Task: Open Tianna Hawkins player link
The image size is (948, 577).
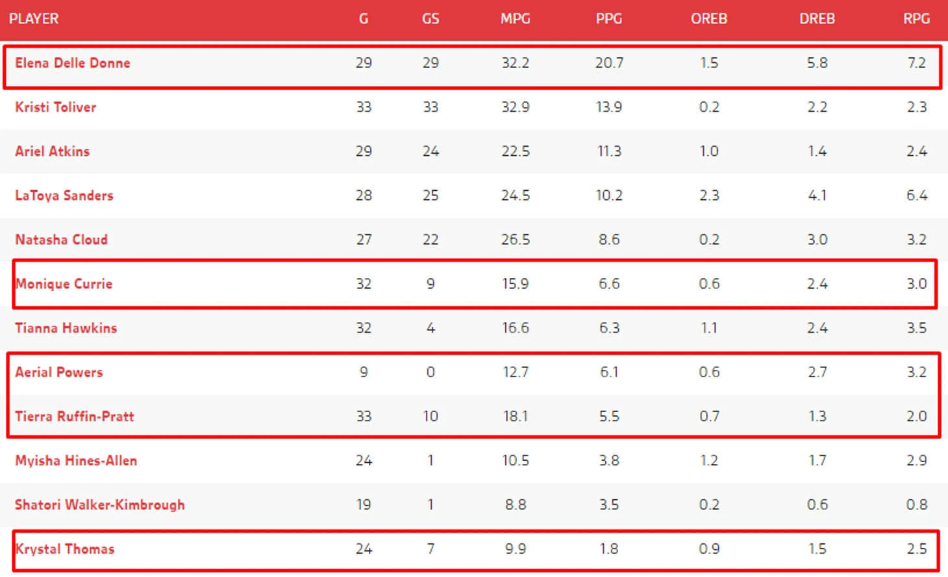Action: (x=66, y=328)
